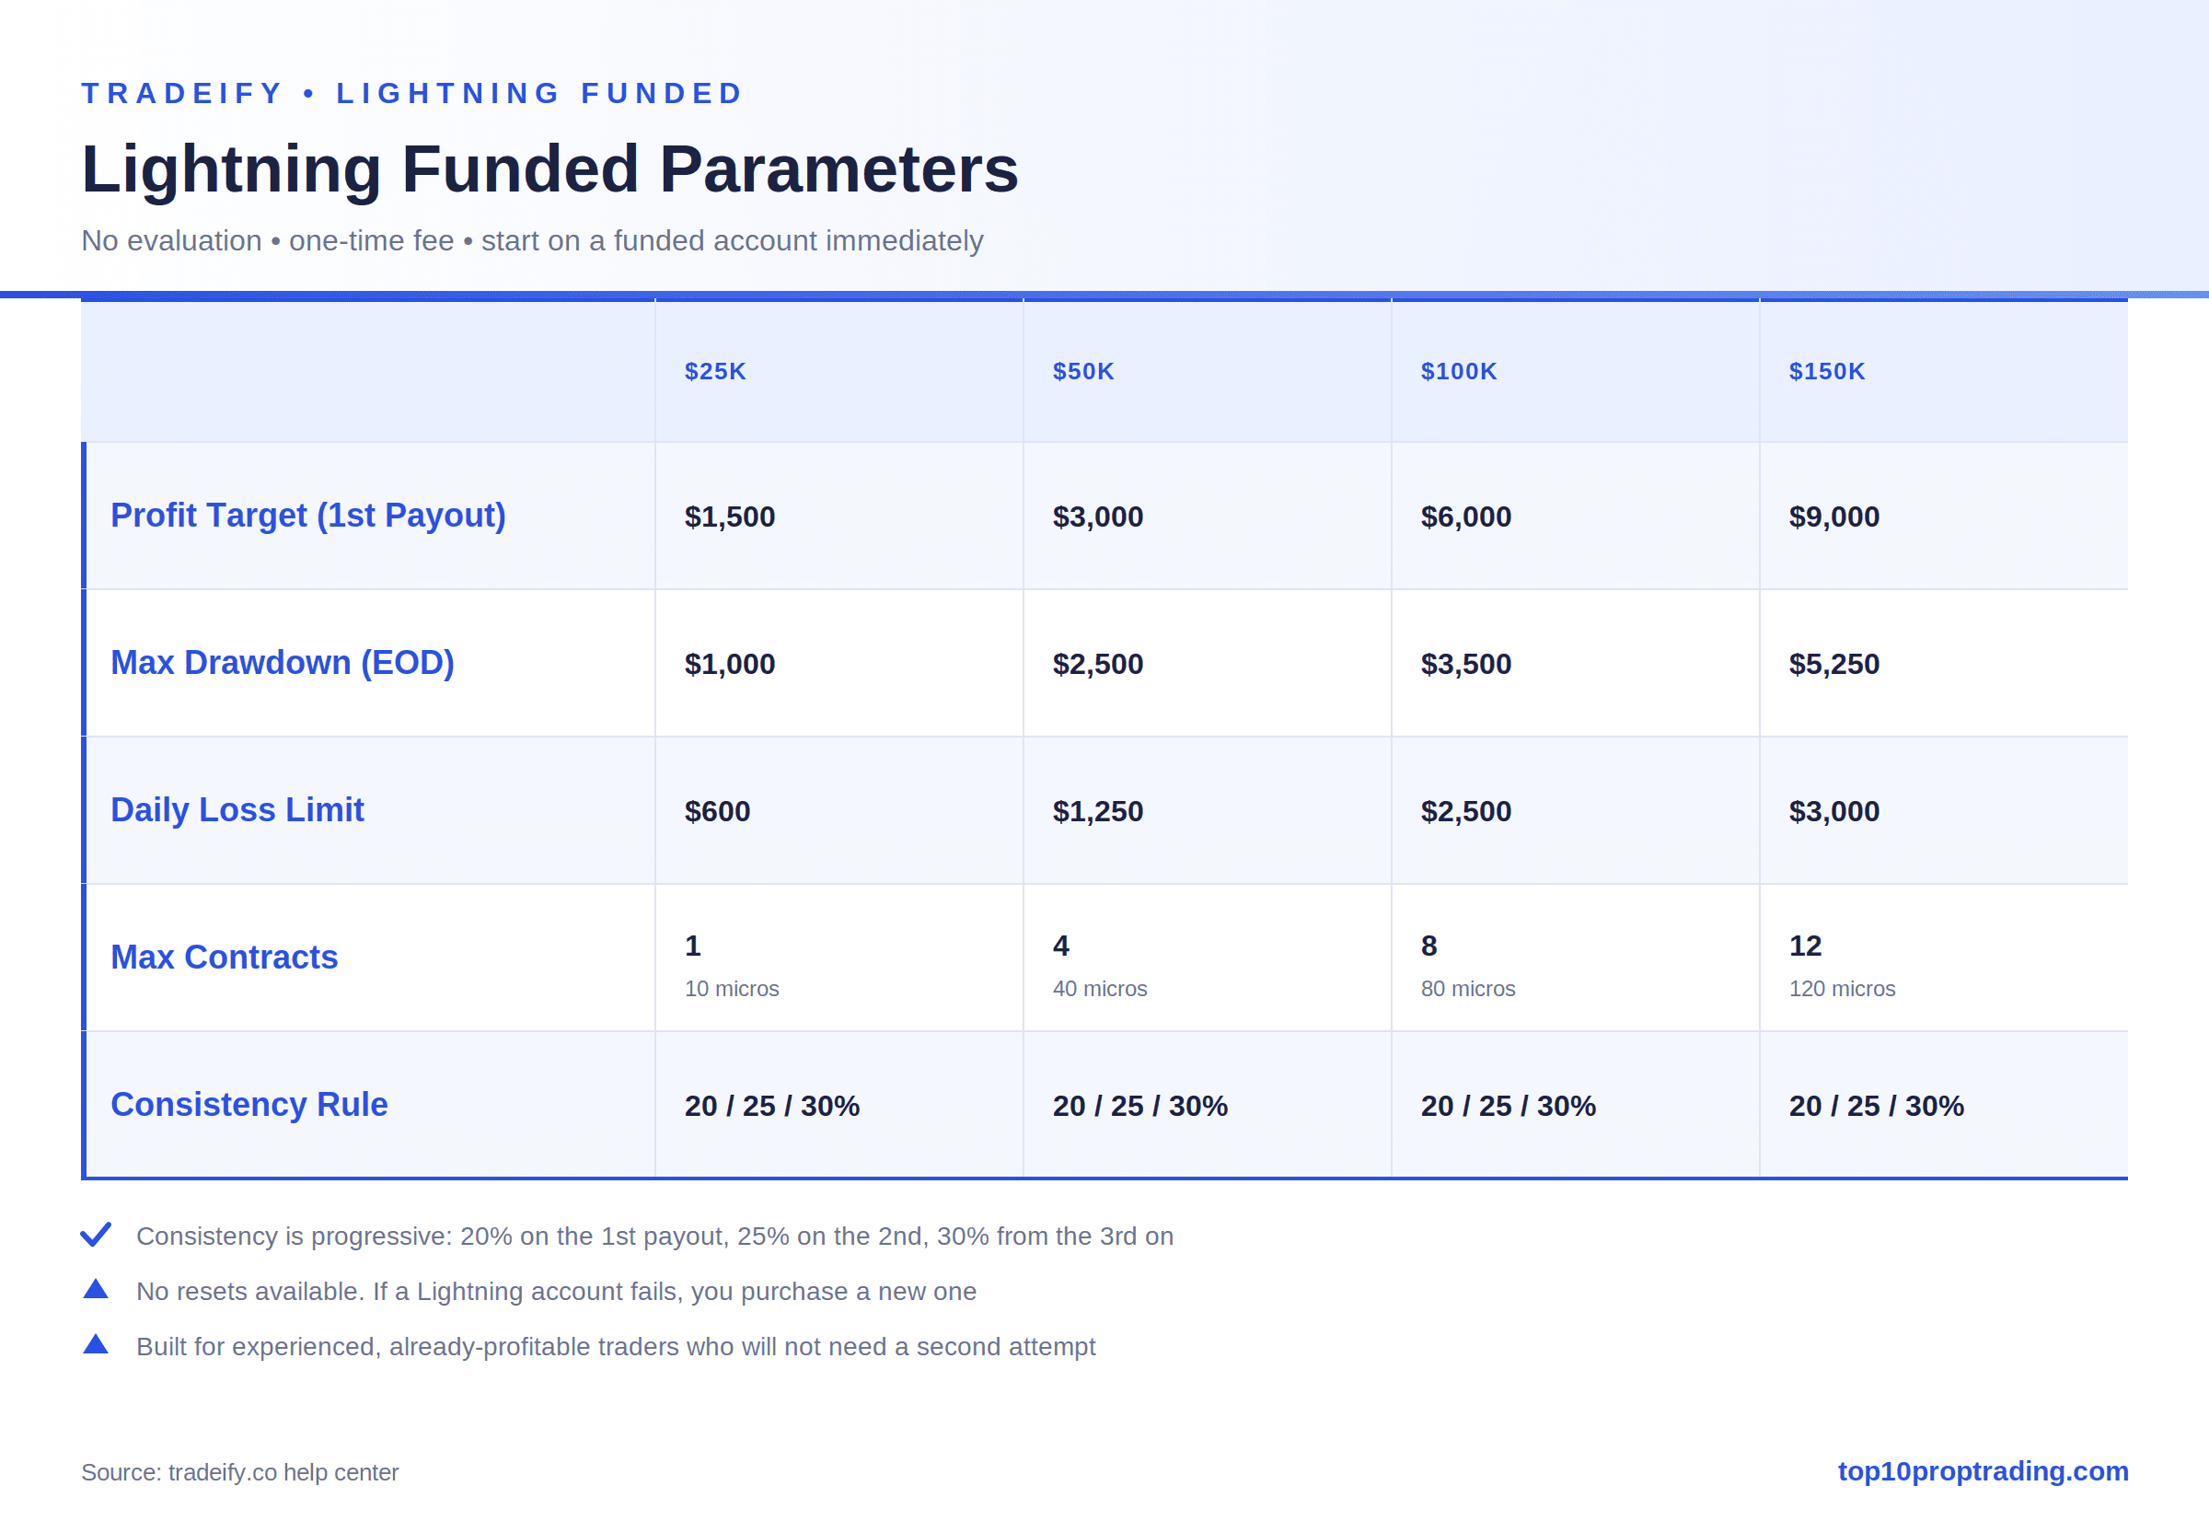Screen dimensions: 2209x1521
Task: Click the 'Built for experienced' note text
Action: click(616, 1347)
